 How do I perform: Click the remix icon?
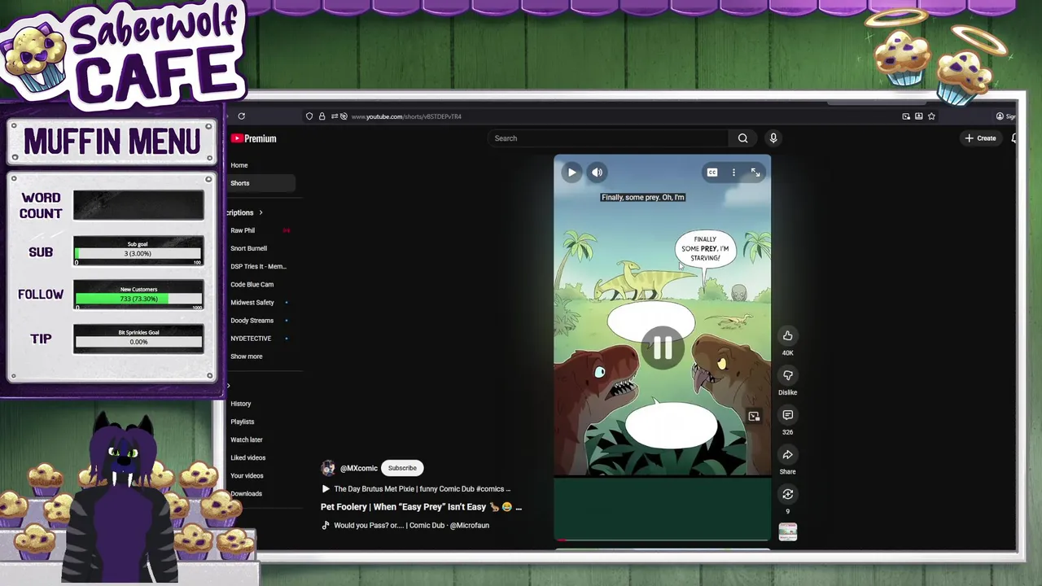pos(787,494)
